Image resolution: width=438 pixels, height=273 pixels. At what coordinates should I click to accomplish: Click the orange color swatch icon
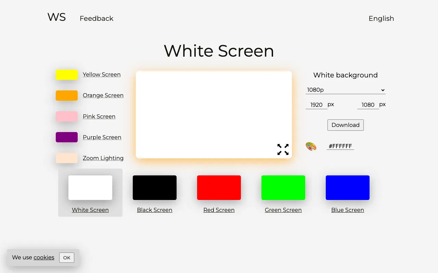point(66,95)
